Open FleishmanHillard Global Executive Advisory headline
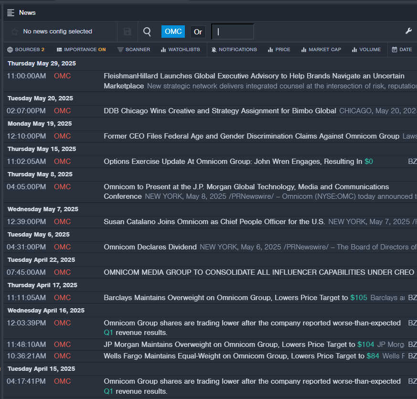 click(x=254, y=81)
